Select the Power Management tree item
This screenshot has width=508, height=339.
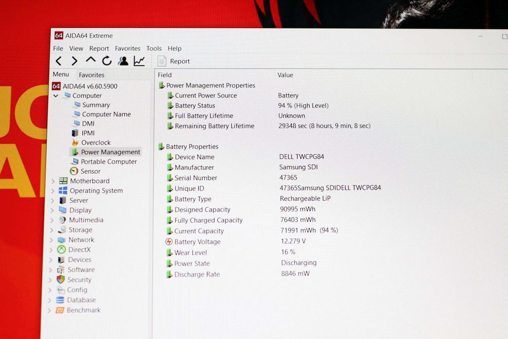tap(106, 152)
